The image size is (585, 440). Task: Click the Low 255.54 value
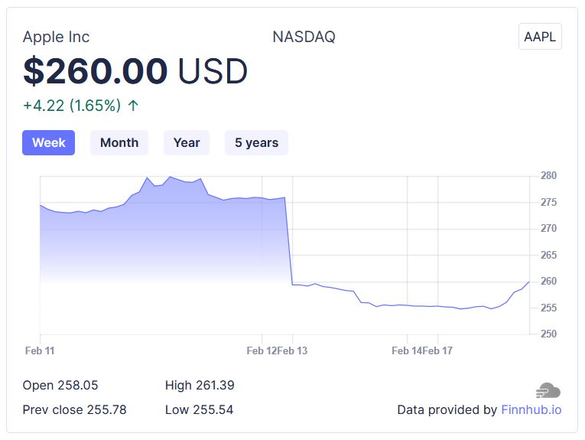(x=199, y=409)
